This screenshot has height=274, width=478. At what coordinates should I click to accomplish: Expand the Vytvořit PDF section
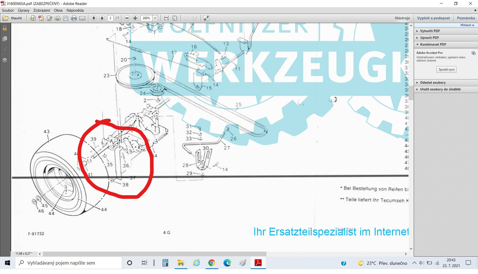[x=445, y=31]
